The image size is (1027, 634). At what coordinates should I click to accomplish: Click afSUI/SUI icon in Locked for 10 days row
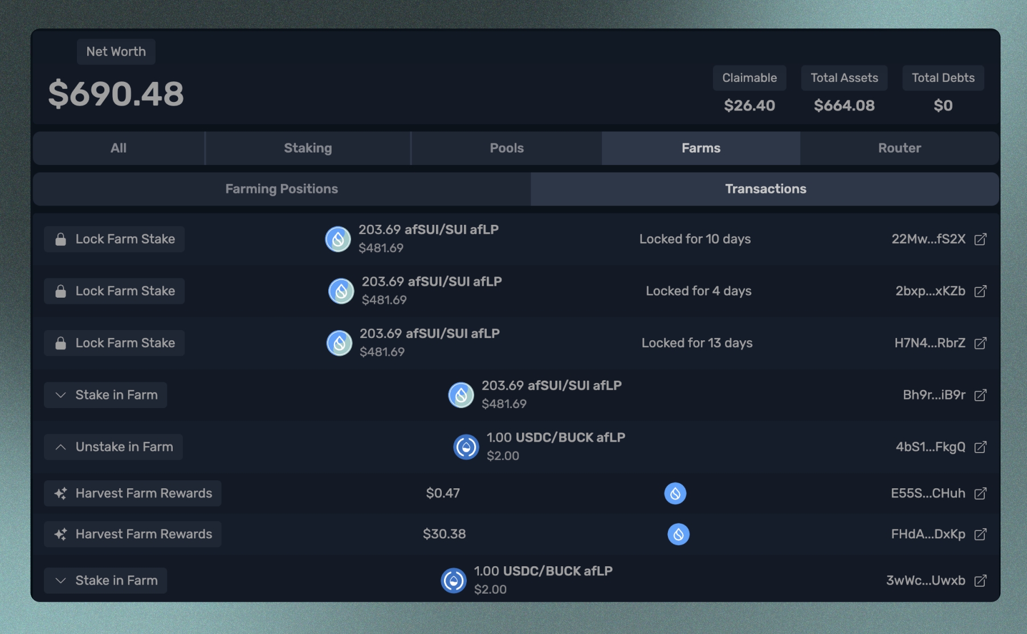[338, 239]
